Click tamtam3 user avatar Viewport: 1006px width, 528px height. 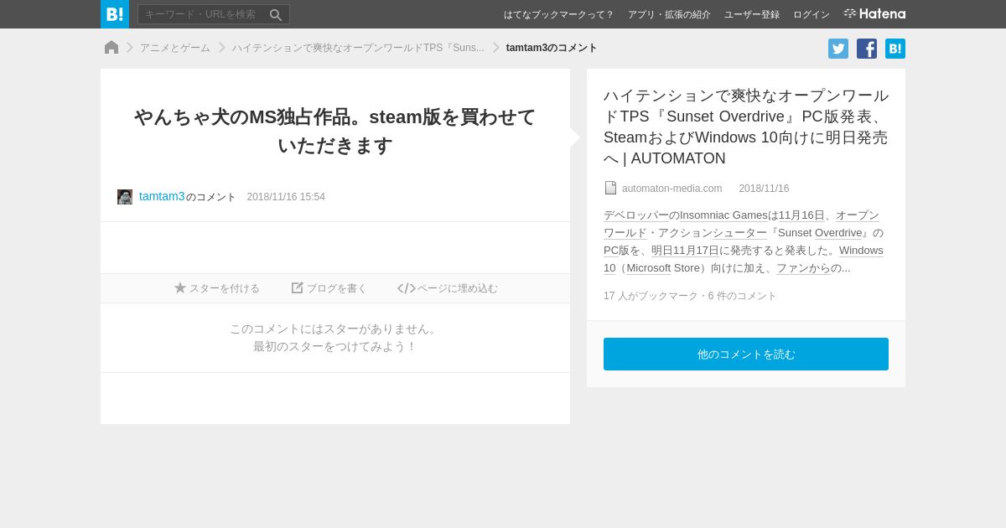[x=125, y=197]
